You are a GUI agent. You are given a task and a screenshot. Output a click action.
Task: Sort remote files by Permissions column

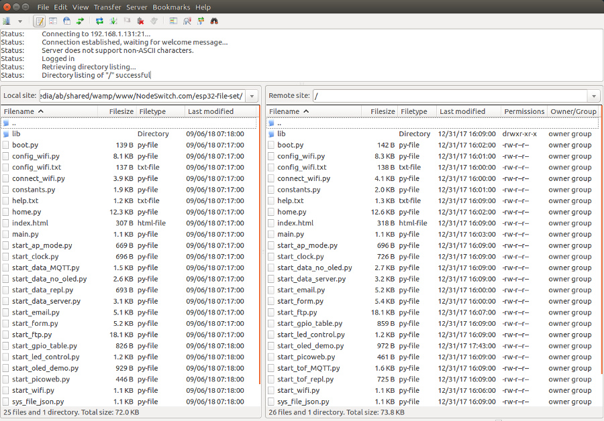tap(524, 111)
